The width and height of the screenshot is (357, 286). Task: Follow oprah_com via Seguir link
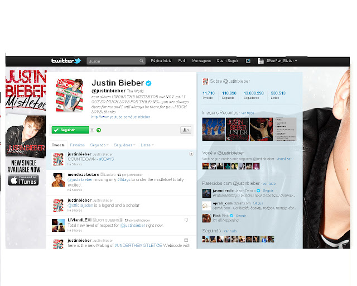[x=258, y=203]
